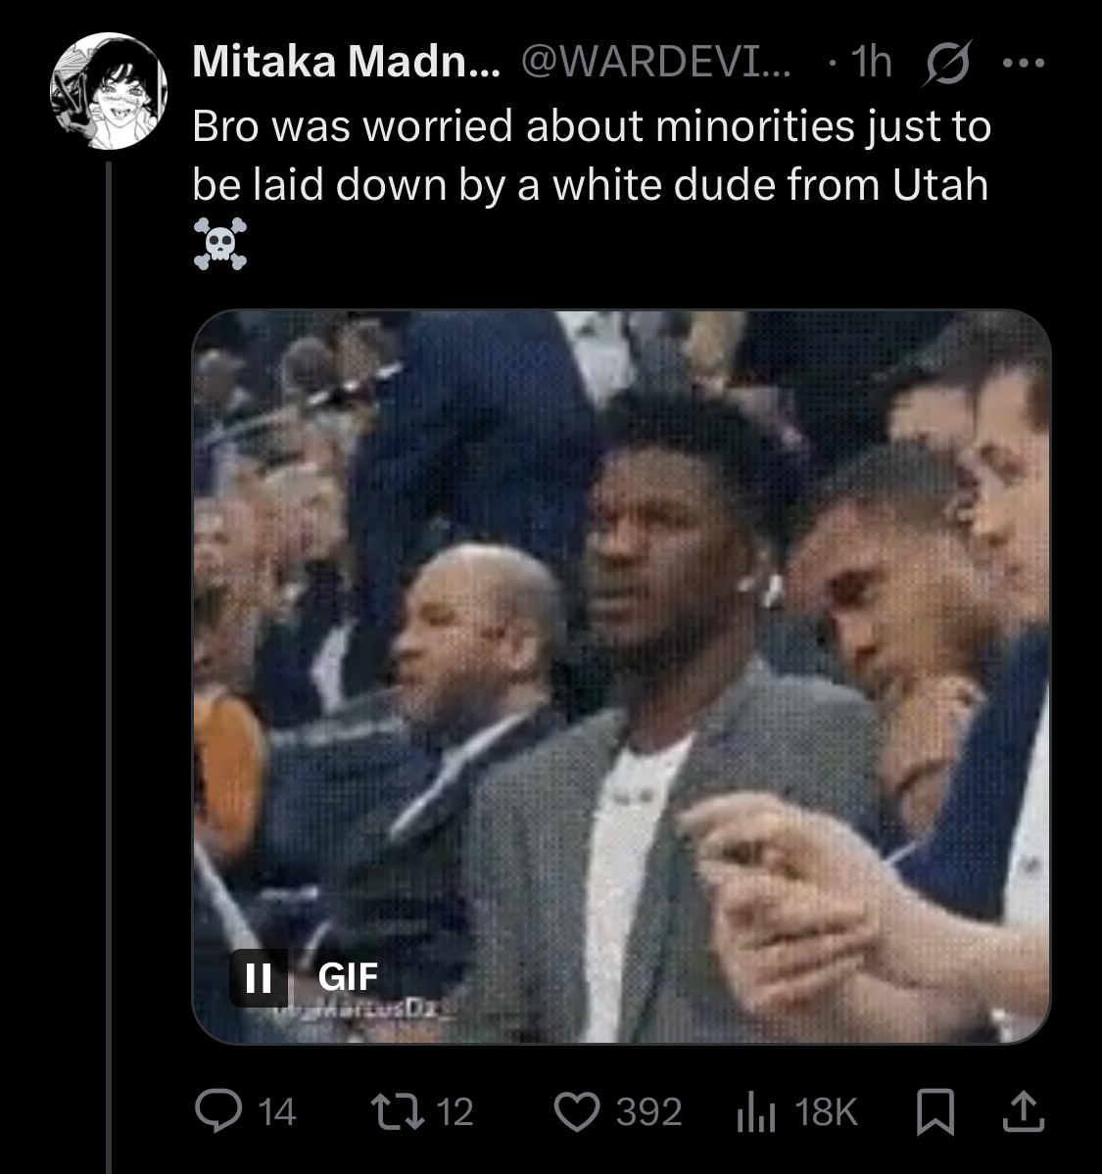Click the 392 likes count
Screen dimensions: 1102x1174
click(x=648, y=1112)
